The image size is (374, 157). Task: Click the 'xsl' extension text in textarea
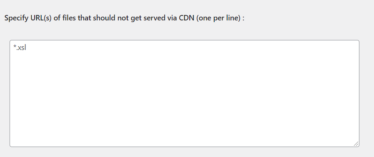(x=22, y=47)
